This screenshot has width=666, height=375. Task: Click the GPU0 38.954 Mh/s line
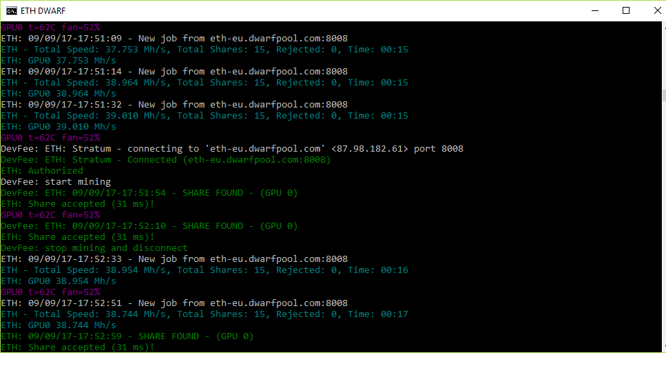tap(58, 281)
